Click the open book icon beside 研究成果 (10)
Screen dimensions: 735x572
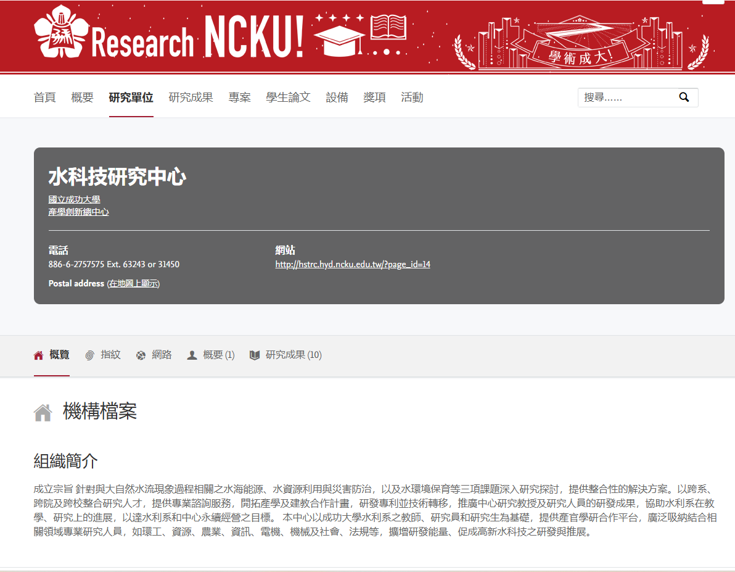(x=255, y=355)
